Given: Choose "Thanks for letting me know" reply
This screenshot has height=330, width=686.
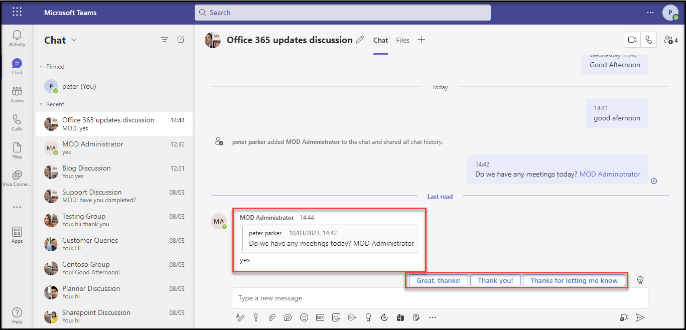Looking at the screenshot, I should (574, 280).
